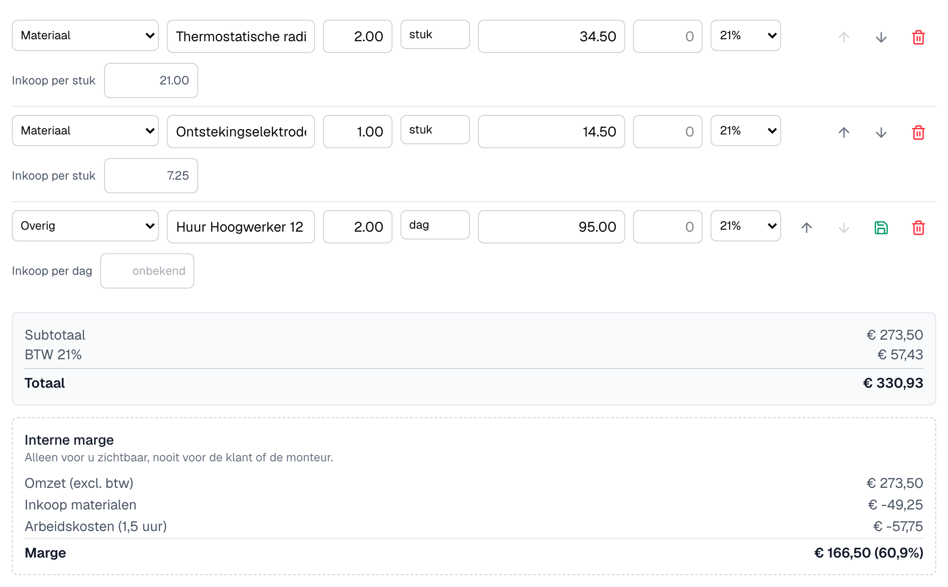Open 21% VAT dropdown for Ontstekingselektrode
This screenshot has height=587, width=948.
coord(745,131)
